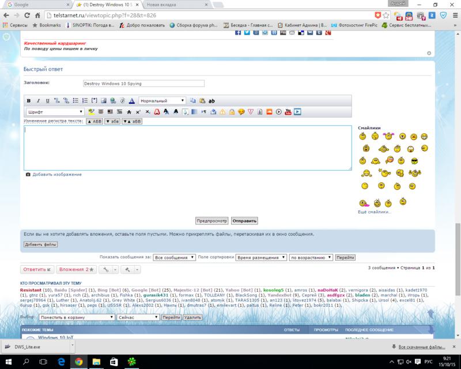The height and width of the screenshot is (369, 461).
Task: Expand the 'Шрифт' font family dropdown
Action: [x=56, y=111]
